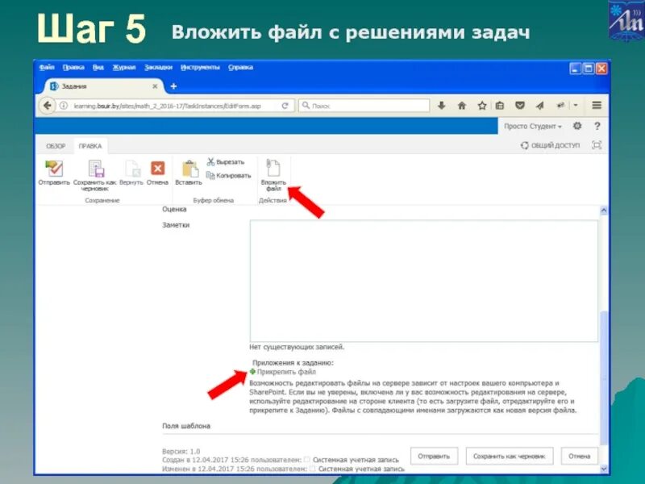Bookmark page with the star icon

pos(482,106)
